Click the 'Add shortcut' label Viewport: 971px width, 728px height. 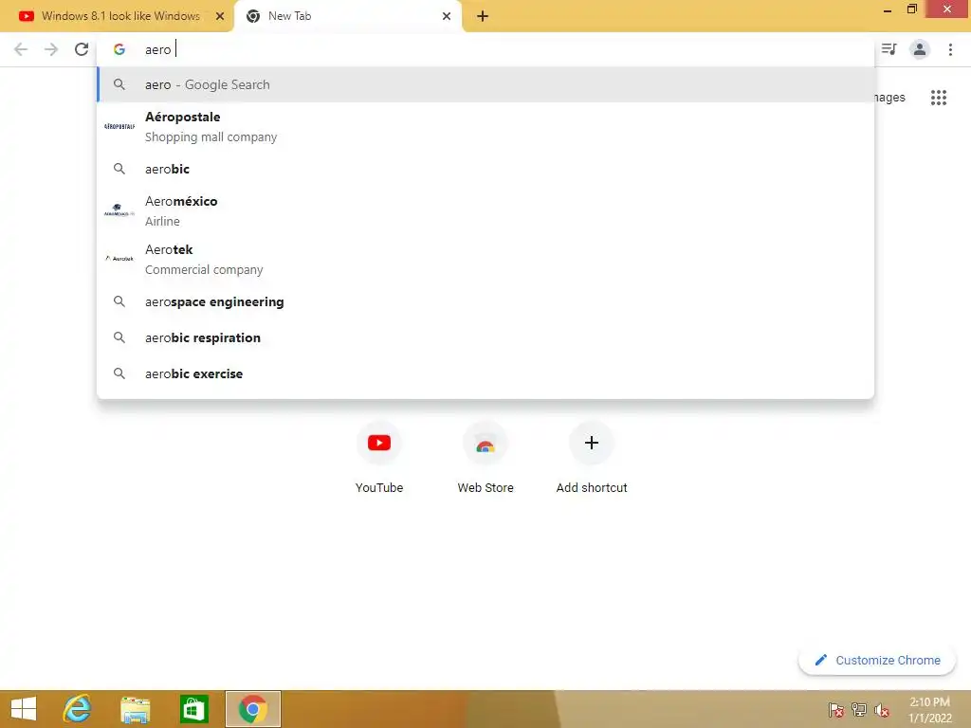592,488
